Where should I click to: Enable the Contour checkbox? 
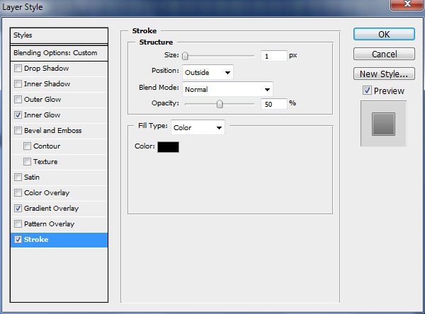coord(27,146)
